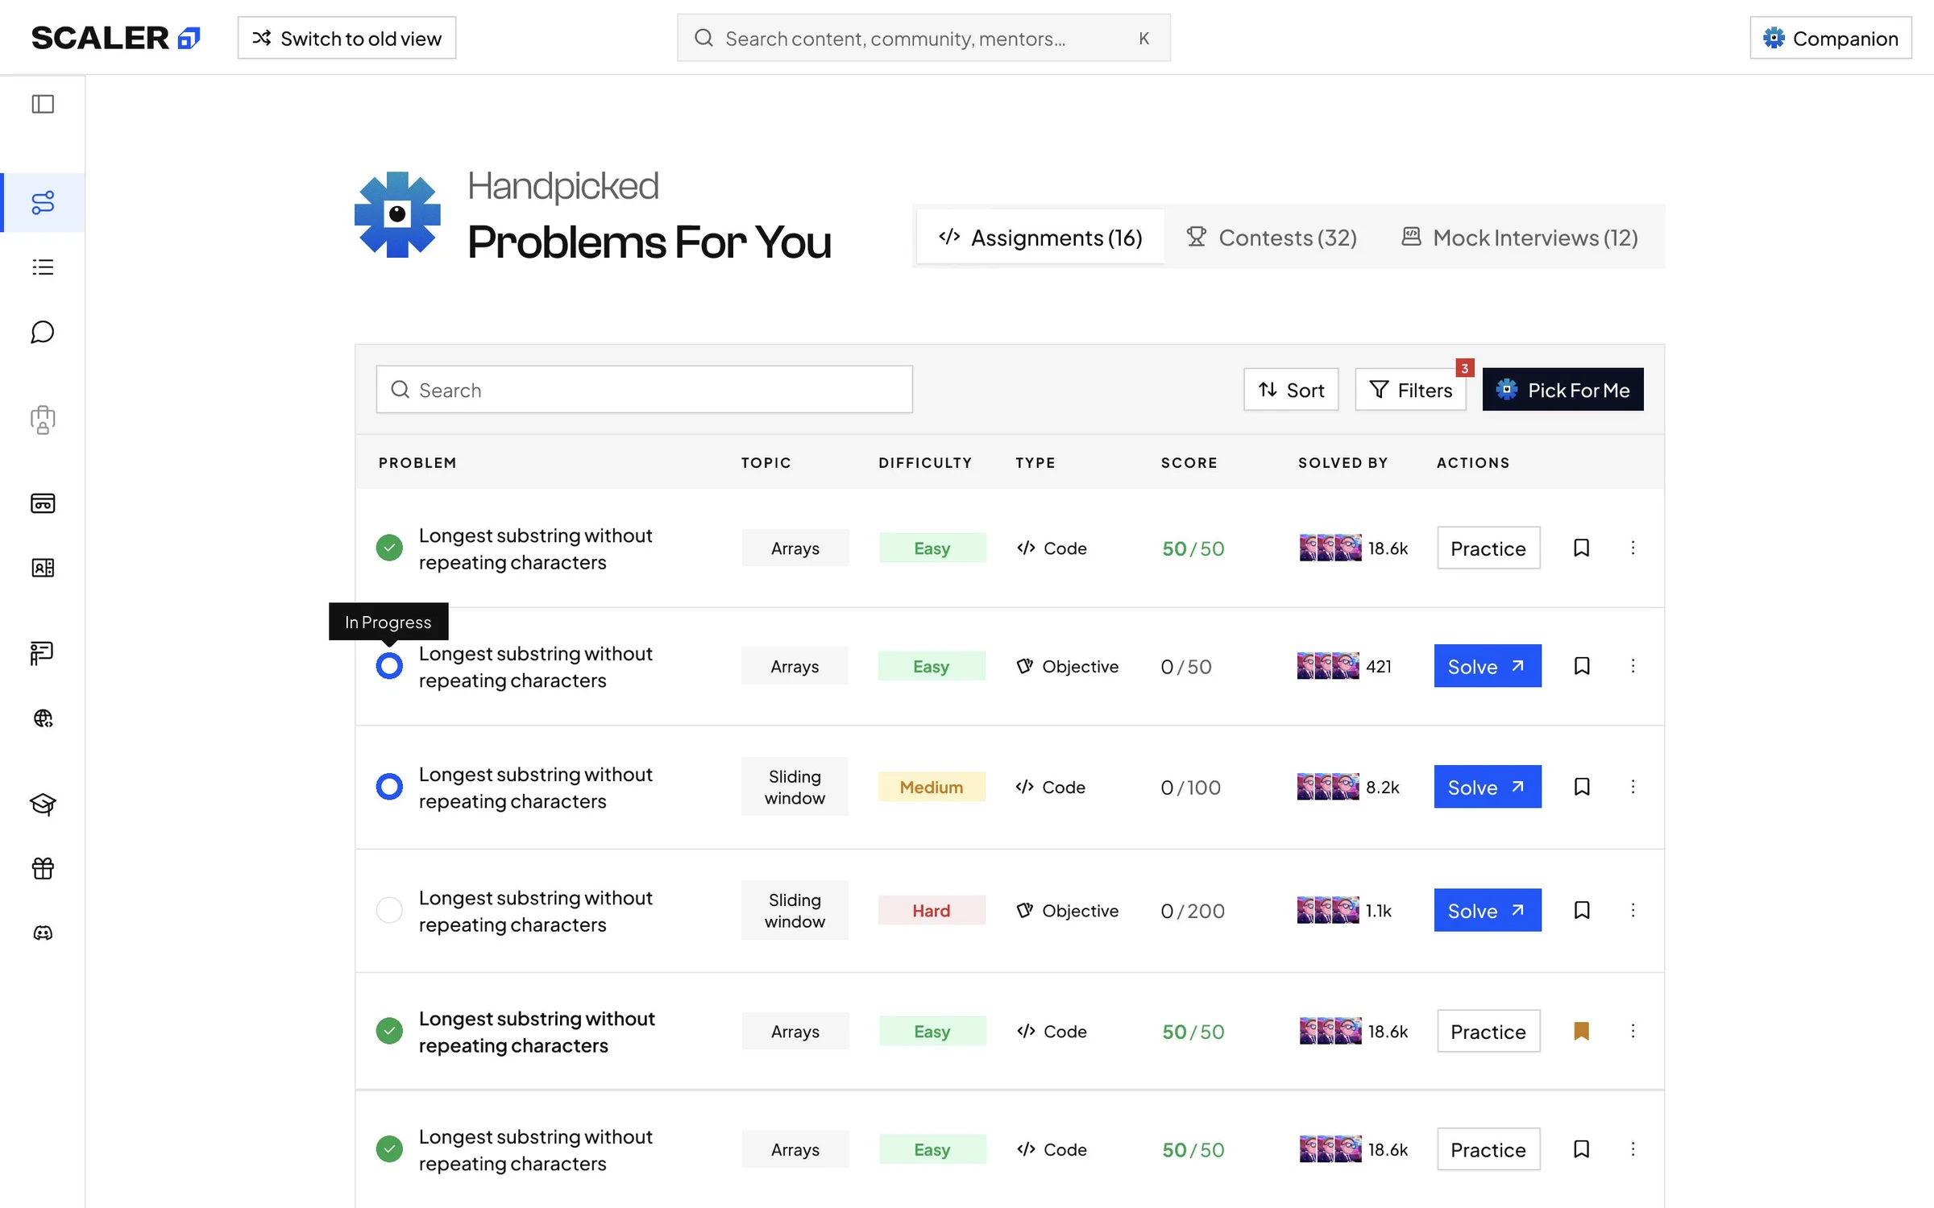Open the list view sidebar icon
Image resolution: width=1934 pixels, height=1208 pixels.
click(x=43, y=267)
